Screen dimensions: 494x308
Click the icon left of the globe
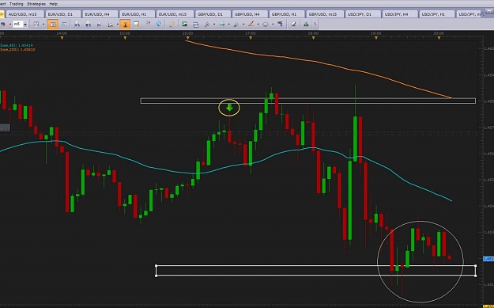click(x=148, y=24)
